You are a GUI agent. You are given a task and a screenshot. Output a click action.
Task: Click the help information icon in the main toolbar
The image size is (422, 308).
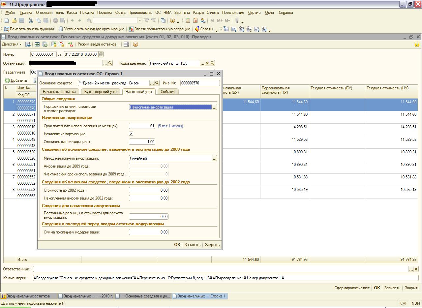(x=172, y=20)
